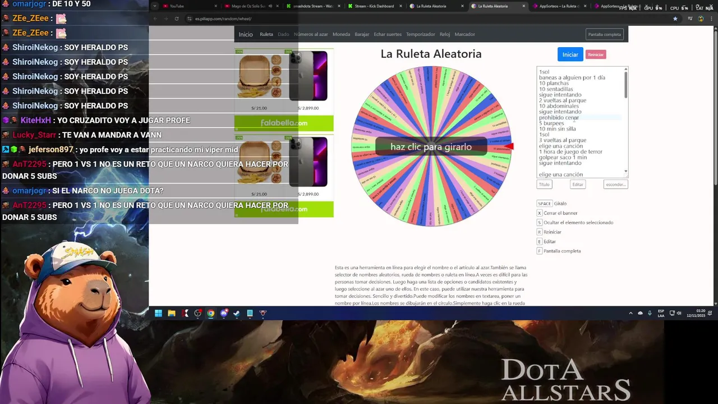Click the Editar button under the list
The height and width of the screenshot is (404, 718).
(x=578, y=184)
